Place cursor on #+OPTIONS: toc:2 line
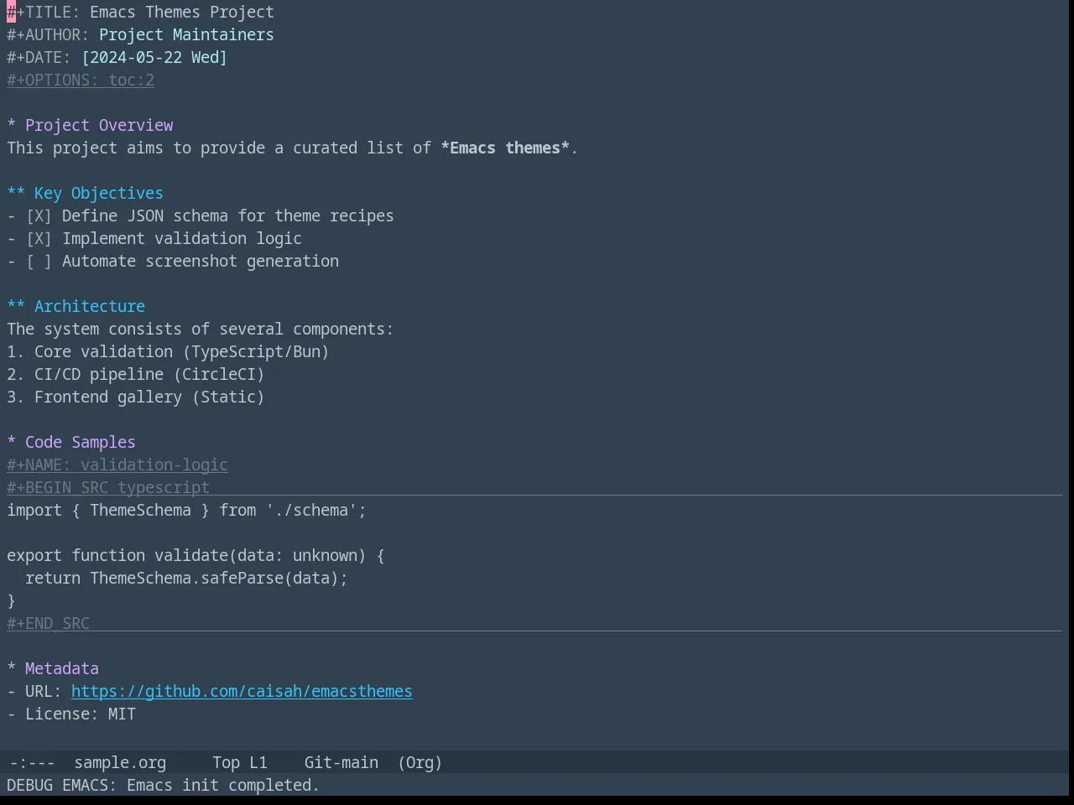 click(x=81, y=80)
